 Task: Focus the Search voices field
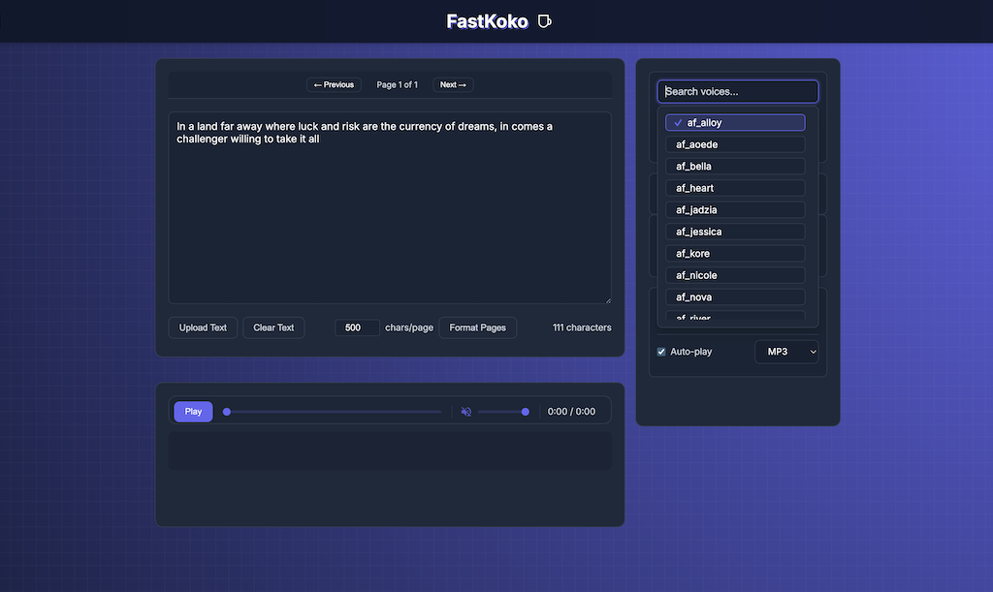tap(737, 91)
